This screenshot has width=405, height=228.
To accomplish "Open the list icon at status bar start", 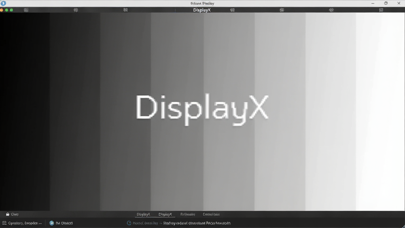I will click(4, 223).
